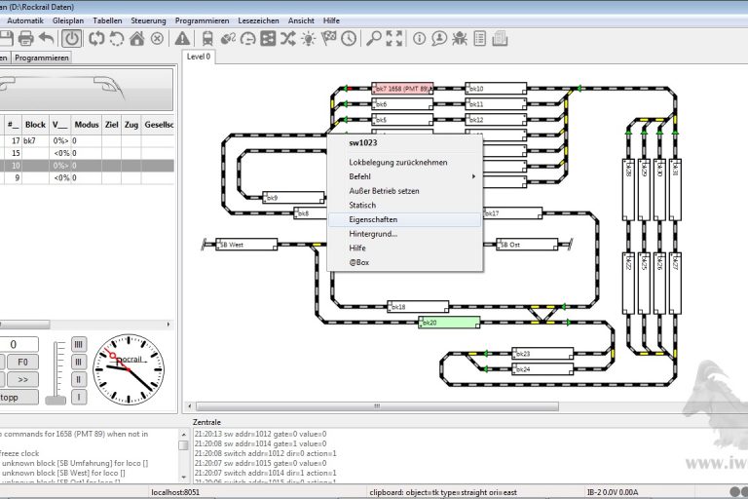Click the speed step III button
Image resolution: width=748 pixels, height=499 pixels.
point(79,362)
